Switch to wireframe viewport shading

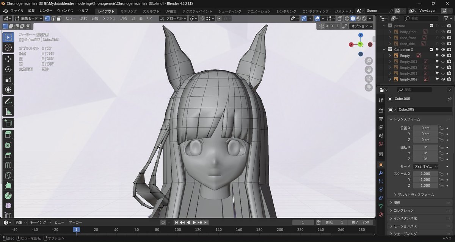click(347, 18)
